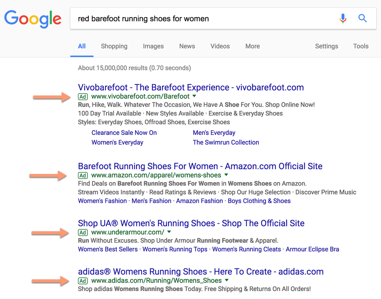
Task: Click the Ad badge next to amazon.com URL
Action: (x=83, y=175)
